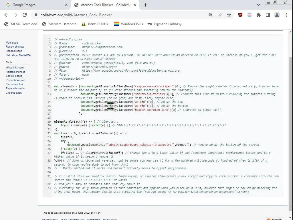Open the Extensions puzzle piece menu
The width and height of the screenshot is (293, 220).
click(259, 15)
